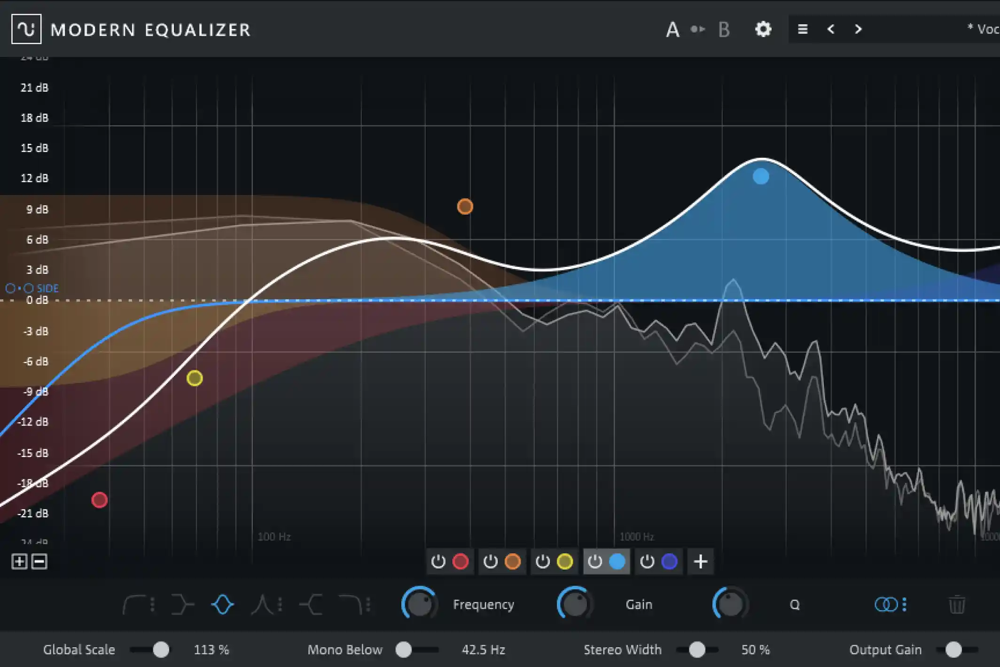Click the Gain knob

575,604
